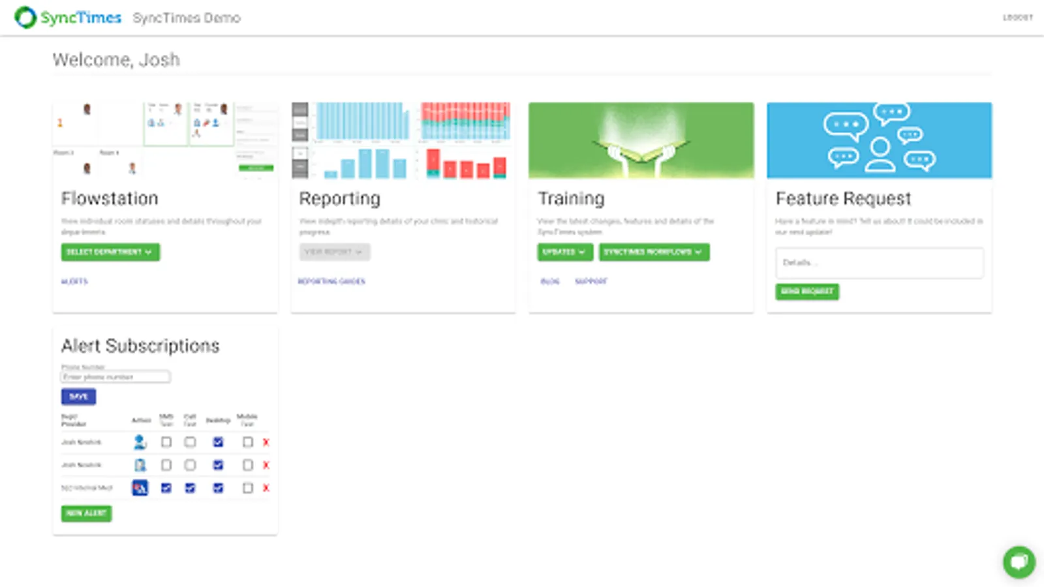1044x587 pixels.
Task: Click the feature request Details text box
Action: (x=880, y=263)
